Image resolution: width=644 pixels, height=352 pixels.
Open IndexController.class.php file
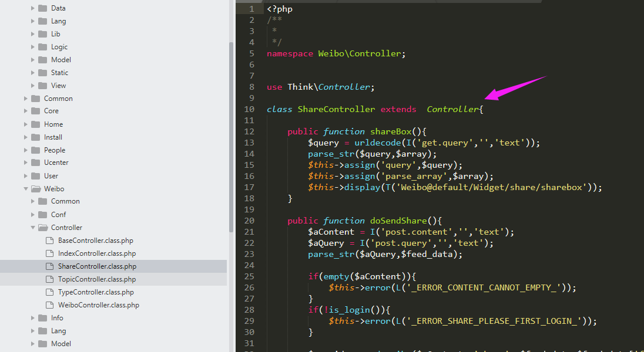point(97,253)
